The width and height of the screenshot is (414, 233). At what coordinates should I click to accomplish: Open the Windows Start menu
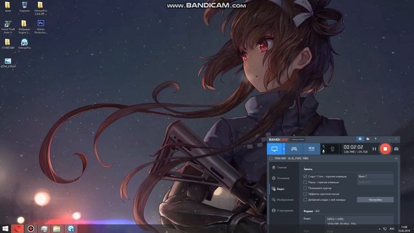(x=5, y=228)
